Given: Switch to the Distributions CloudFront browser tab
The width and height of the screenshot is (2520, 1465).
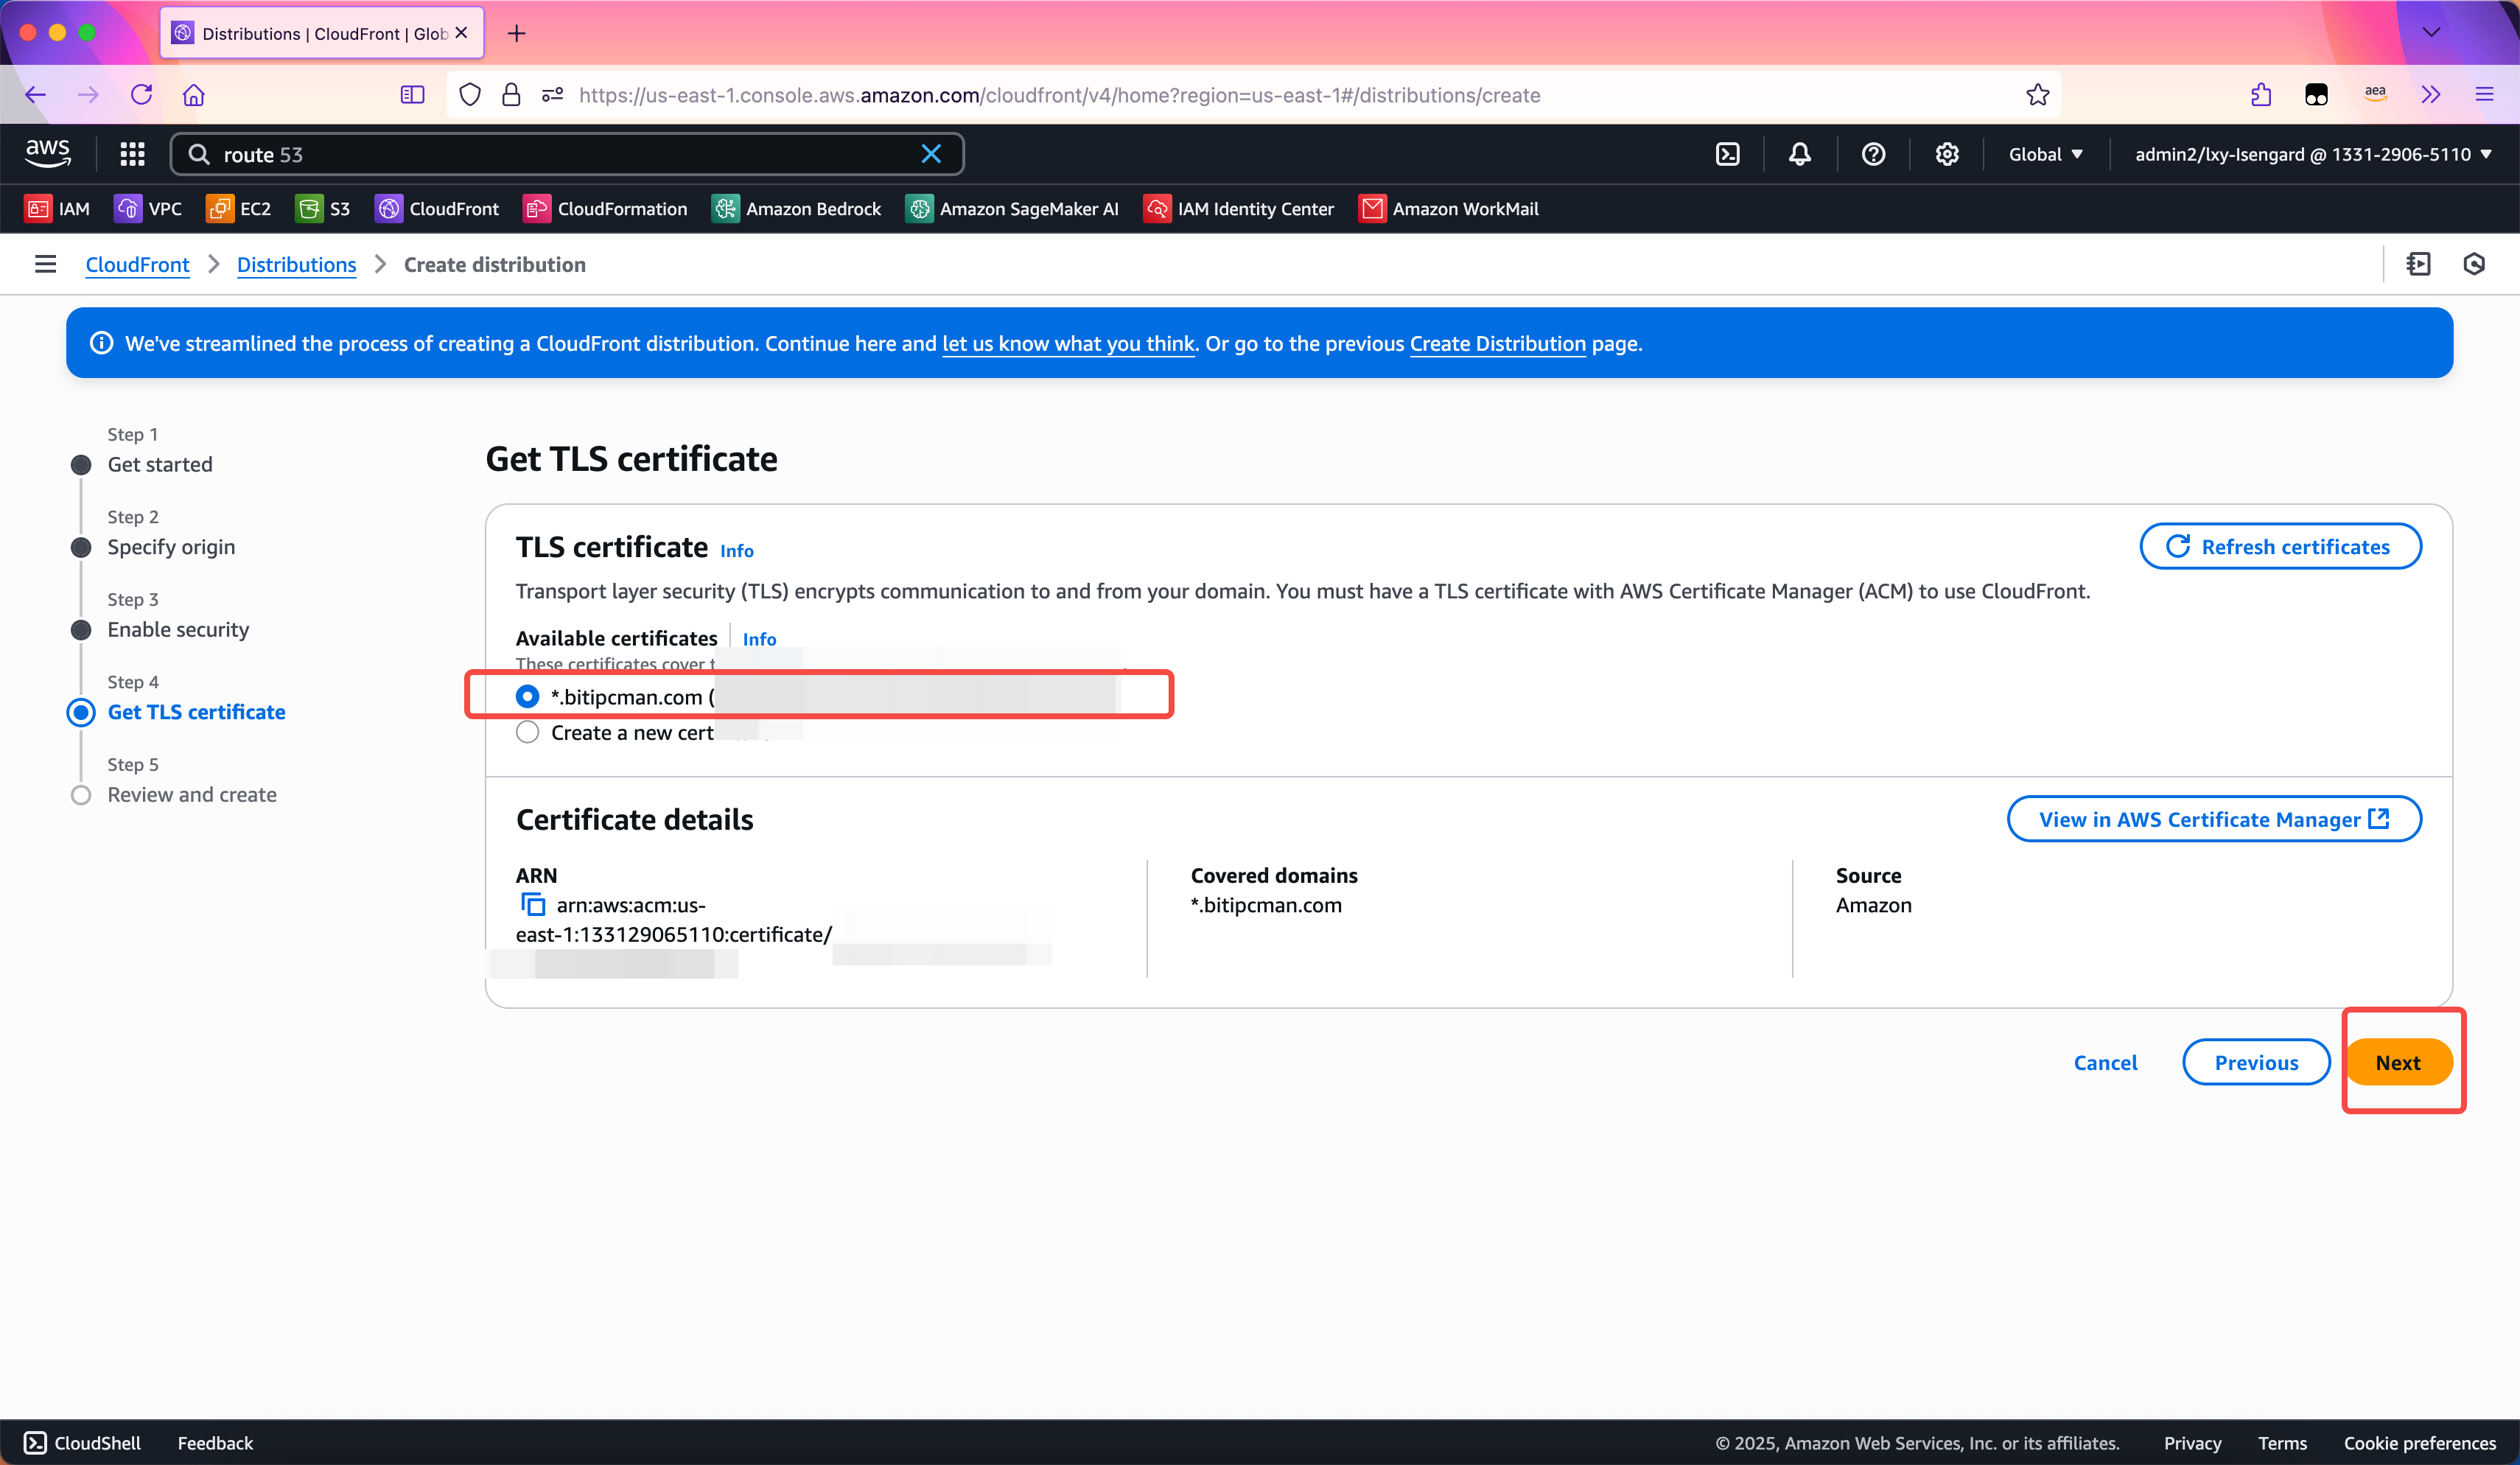Looking at the screenshot, I should pyautogui.click(x=322, y=33).
